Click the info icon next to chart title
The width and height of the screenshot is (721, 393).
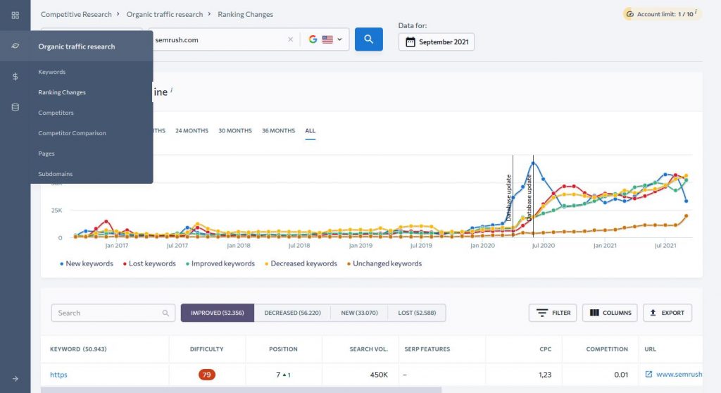[x=172, y=89]
